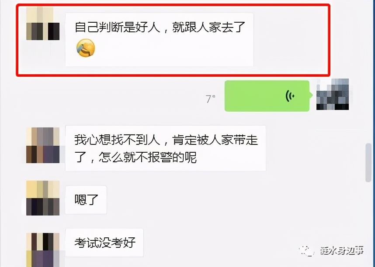Click the pointer tail of green voice bubble
The width and height of the screenshot is (375, 267).
point(311,95)
